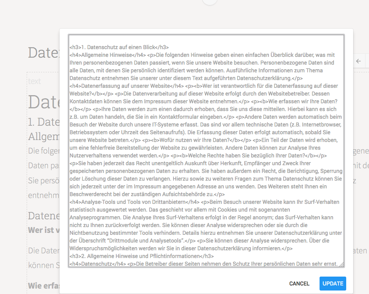This screenshot has height=294, width=369.
Task: Click inside the HTML text editor area
Action: coord(206,151)
